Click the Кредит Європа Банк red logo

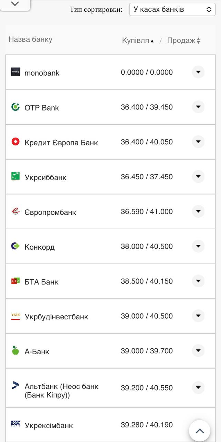pos(16,142)
